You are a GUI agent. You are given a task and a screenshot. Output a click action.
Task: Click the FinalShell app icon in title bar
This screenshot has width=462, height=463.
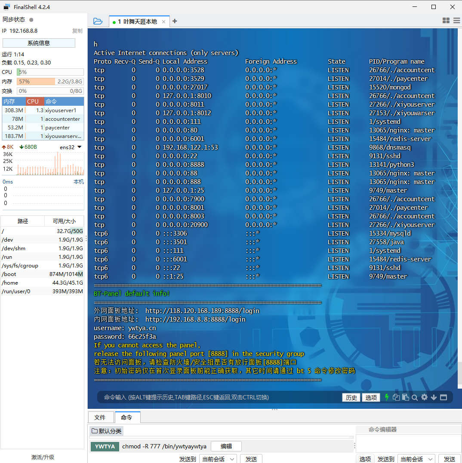(x=6, y=7)
